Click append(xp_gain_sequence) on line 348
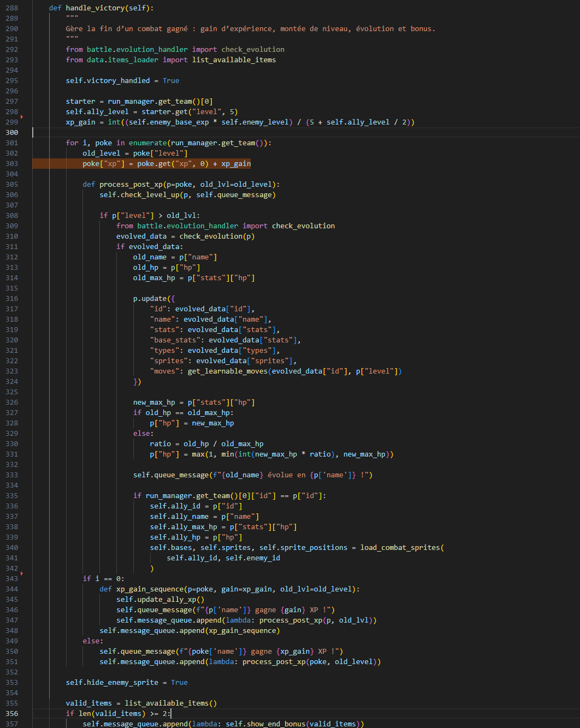This screenshot has height=728, width=580. coord(229,631)
